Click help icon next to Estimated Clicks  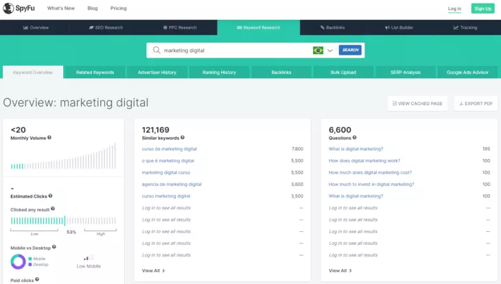coord(49,196)
